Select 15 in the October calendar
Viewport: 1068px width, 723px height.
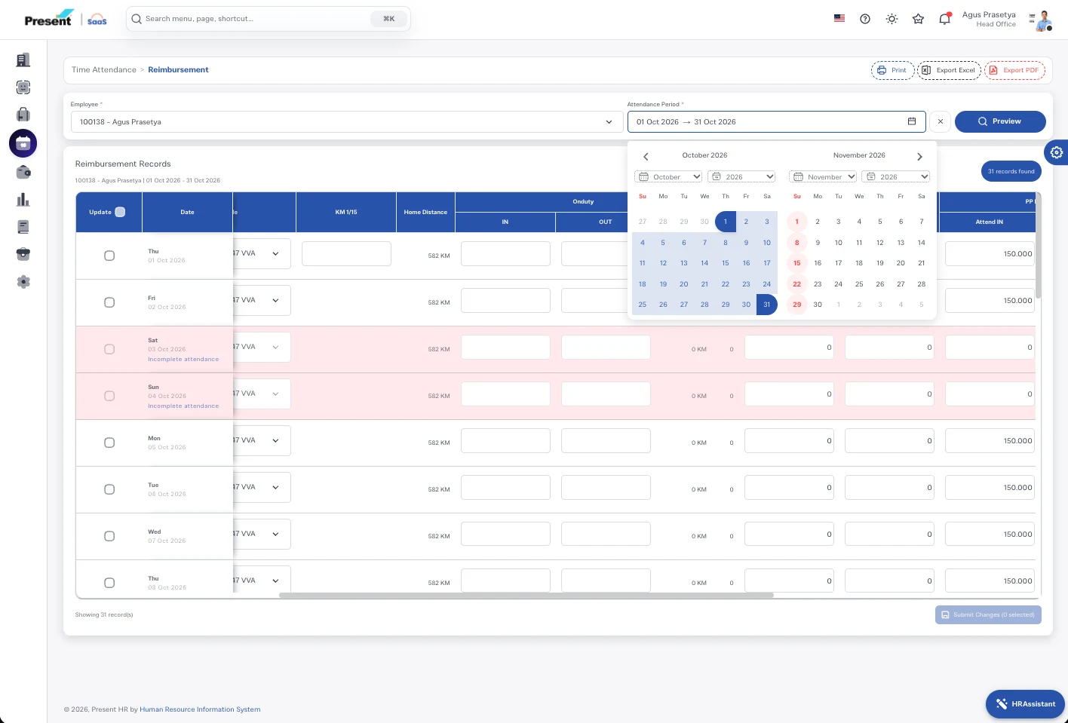point(726,263)
